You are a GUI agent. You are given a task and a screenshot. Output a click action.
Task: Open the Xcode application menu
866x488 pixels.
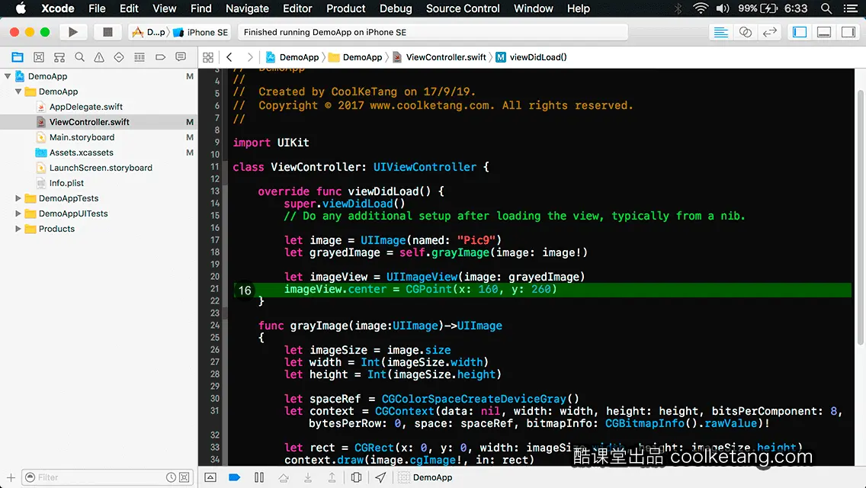57,8
